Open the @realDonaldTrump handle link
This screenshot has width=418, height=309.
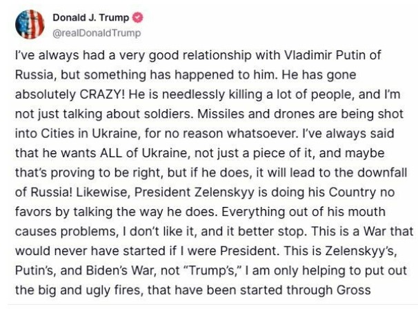pyautogui.click(x=97, y=32)
